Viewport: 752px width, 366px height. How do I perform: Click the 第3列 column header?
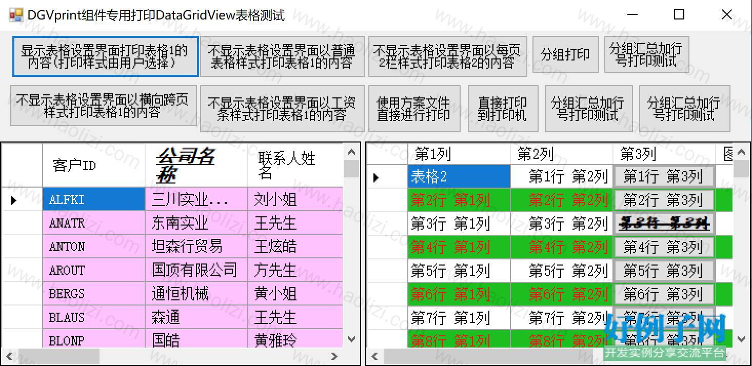(664, 153)
